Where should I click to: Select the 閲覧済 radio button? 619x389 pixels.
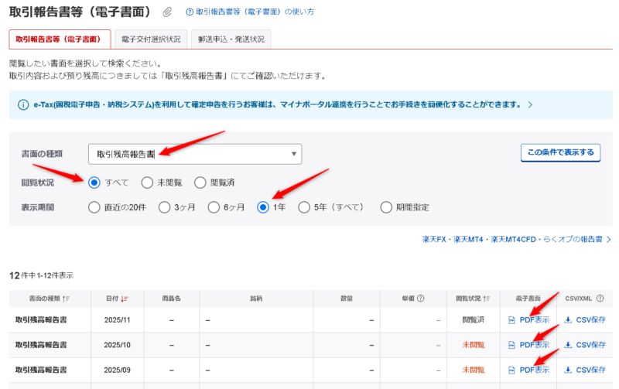coord(200,183)
